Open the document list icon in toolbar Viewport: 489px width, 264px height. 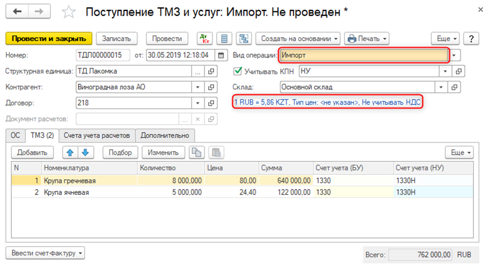pyautogui.click(x=225, y=39)
